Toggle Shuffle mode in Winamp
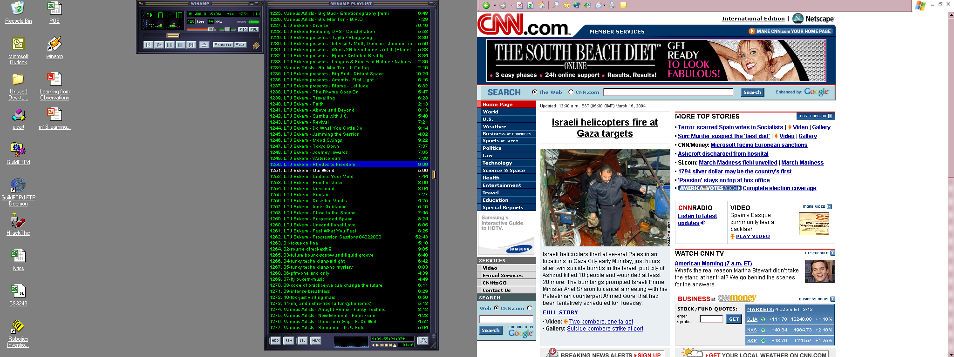Screen dimensions: 954x357 pos(223,45)
